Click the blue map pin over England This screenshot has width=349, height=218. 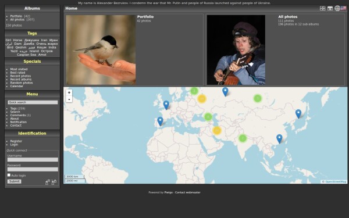click(166, 105)
